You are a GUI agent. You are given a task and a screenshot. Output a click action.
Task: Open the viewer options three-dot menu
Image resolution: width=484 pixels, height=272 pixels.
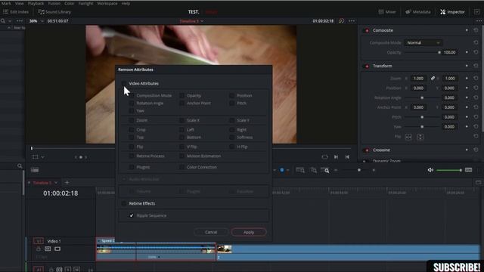352,21
